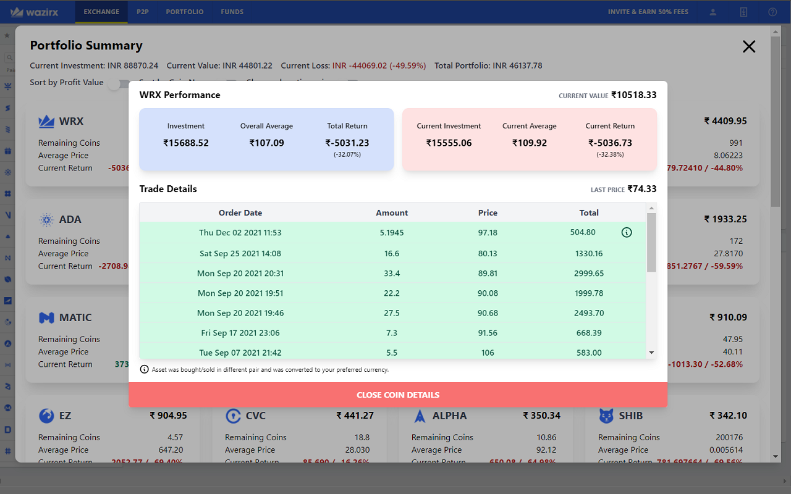This screenshot has width=791, height=494.
Task: Click the Investment value ₹15688.52
Action: pos(186,143)
